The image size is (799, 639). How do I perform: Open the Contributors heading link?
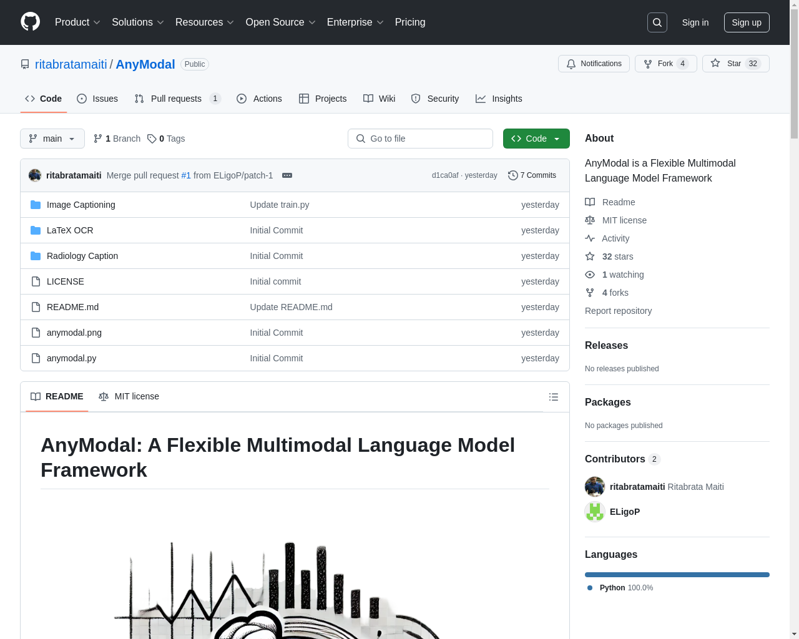tap(622, 459)
